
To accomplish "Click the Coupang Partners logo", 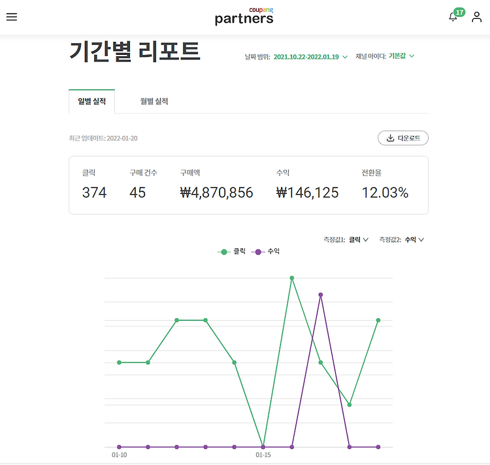I will point(244,16).
